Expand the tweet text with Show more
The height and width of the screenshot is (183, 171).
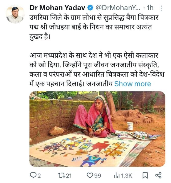coord(133,84)
